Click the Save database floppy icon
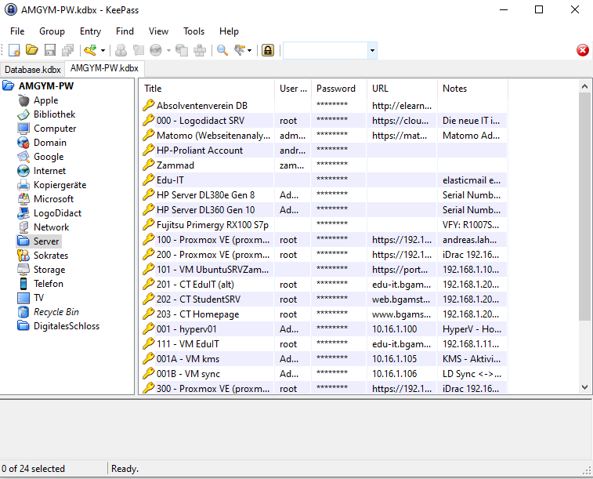593x479 pixels. pyautogui.click(x=50, y=50)
